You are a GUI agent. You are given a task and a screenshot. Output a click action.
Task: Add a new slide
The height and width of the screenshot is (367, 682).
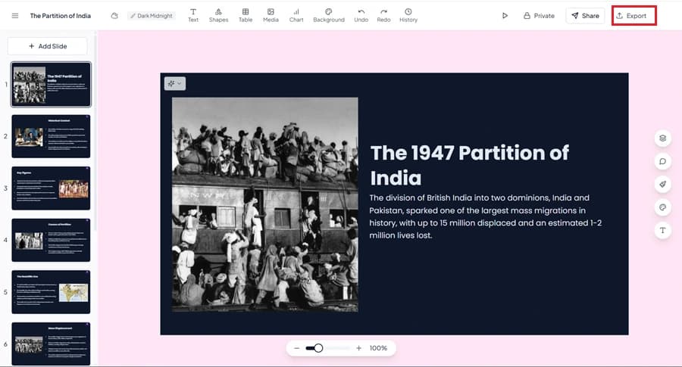coord(48,46)
